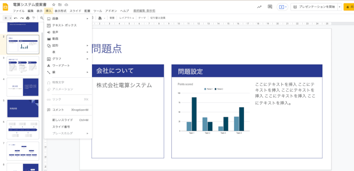Open the ヘルプ menu
Screen dimensions: 354x171
tap(125, 11)
